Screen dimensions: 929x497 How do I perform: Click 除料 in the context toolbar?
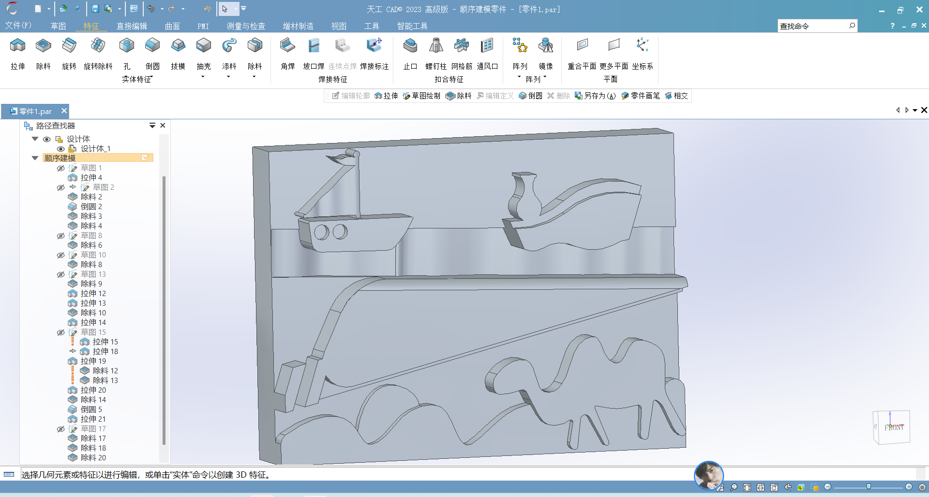[x=459, y=96]
